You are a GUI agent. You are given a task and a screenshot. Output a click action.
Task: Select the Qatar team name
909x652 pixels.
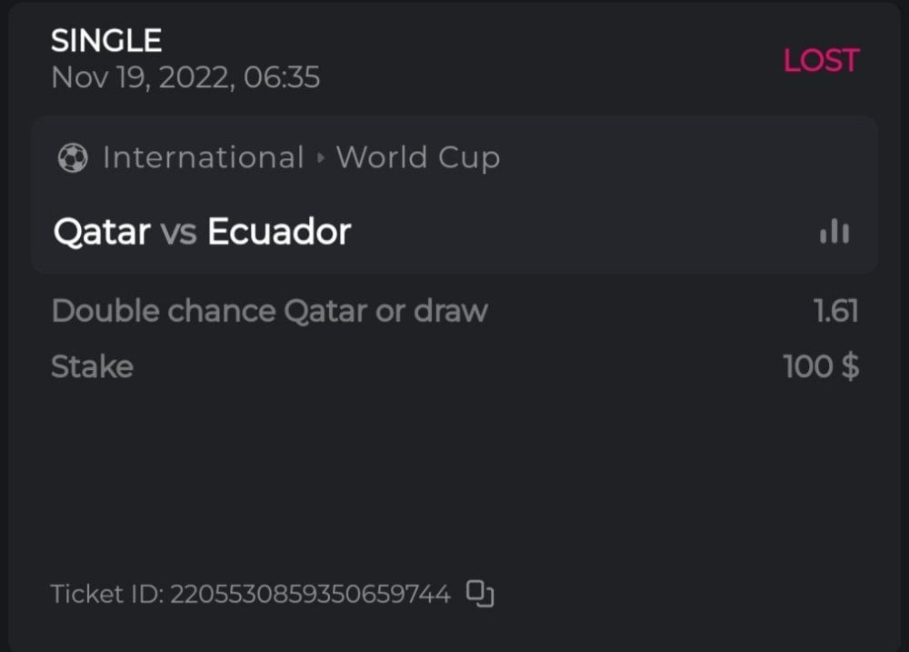[101, 233]
